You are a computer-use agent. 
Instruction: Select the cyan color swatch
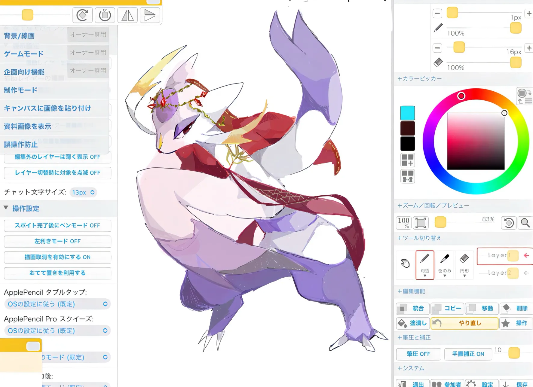coord(408,113)
